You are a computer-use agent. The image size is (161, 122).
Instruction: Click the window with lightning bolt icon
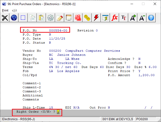tap(105, 18)
